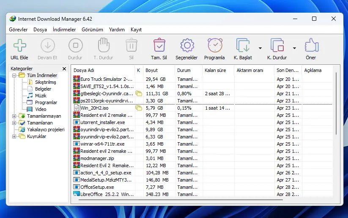Viewport: 348px width, 218px height.
Task: Expand the Kuyruklar tree node
Action: pos(14,136)
